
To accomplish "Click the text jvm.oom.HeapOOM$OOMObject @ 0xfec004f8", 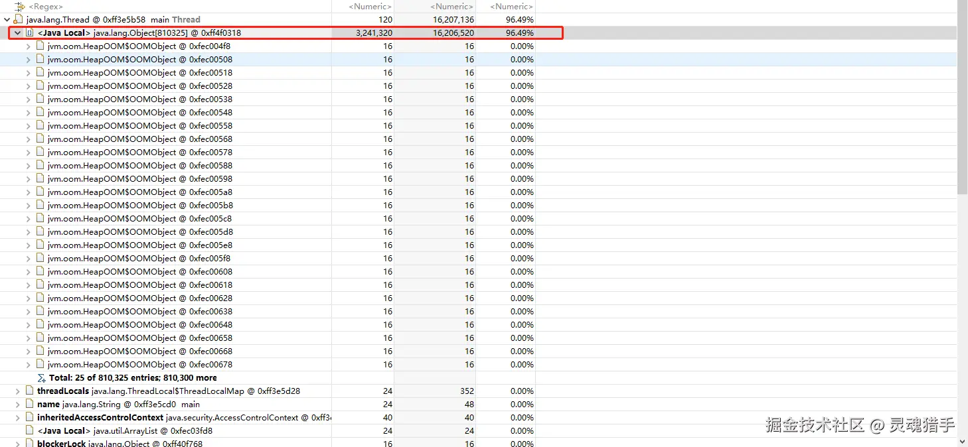I will (139, 46).
